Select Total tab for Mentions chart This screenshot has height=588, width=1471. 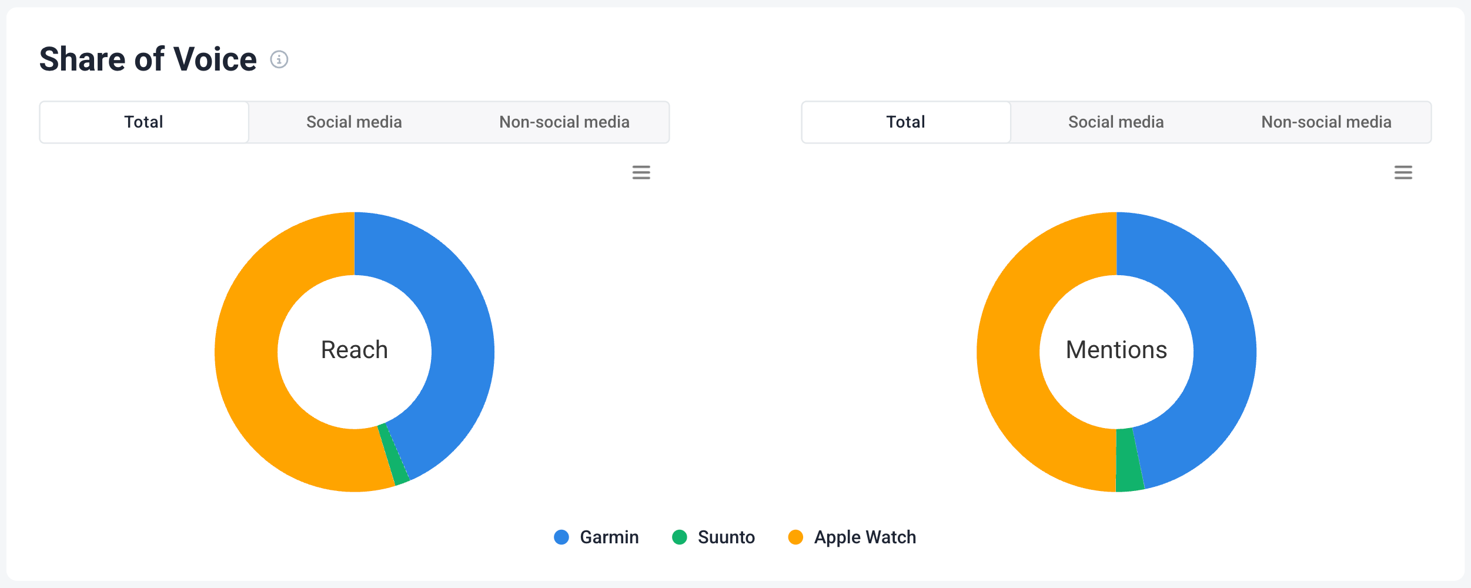906,122
